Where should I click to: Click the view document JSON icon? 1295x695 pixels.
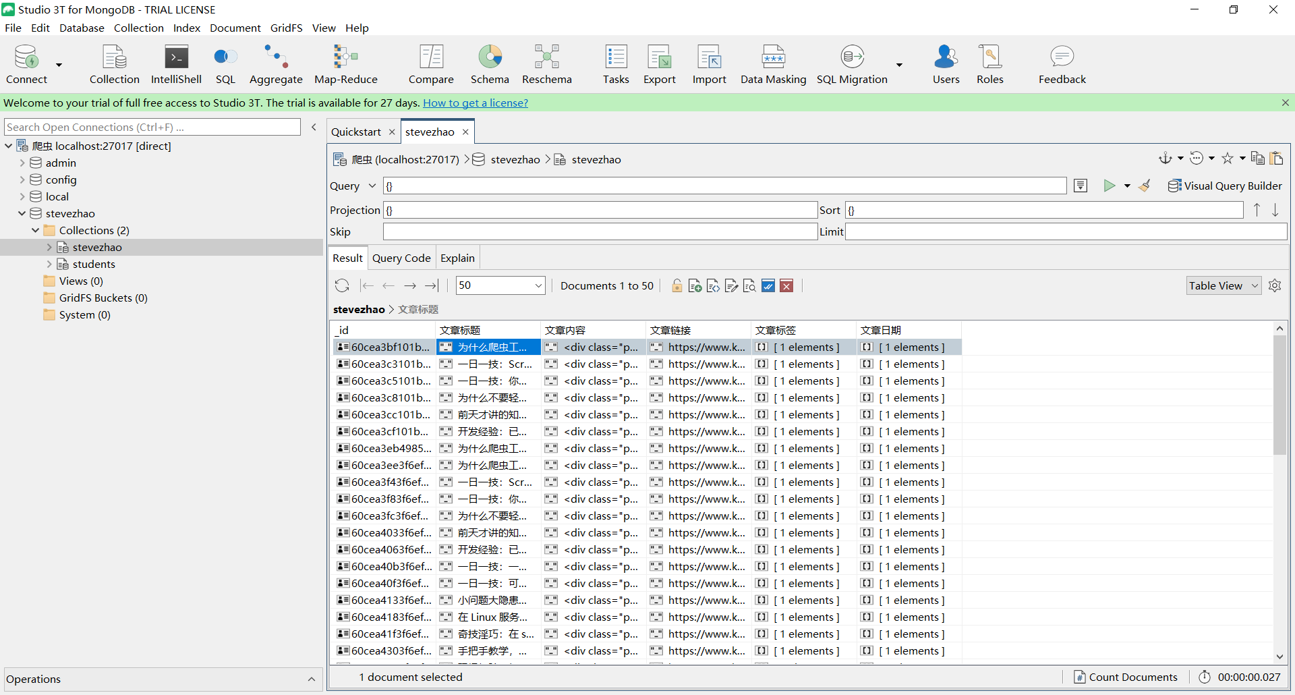tap(713, 286)
